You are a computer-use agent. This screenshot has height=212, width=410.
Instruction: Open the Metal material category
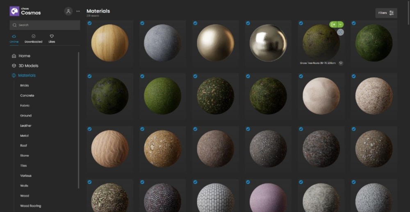[x=24, y=136]
